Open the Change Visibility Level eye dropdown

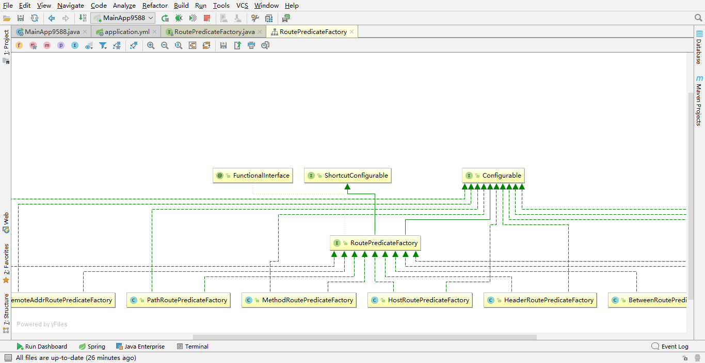(89, 45)
